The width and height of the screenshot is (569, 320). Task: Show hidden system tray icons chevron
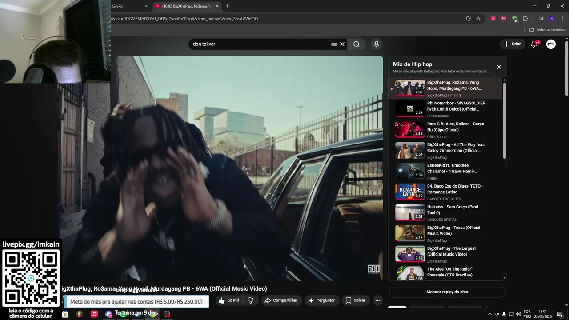[x=490, y=314]
